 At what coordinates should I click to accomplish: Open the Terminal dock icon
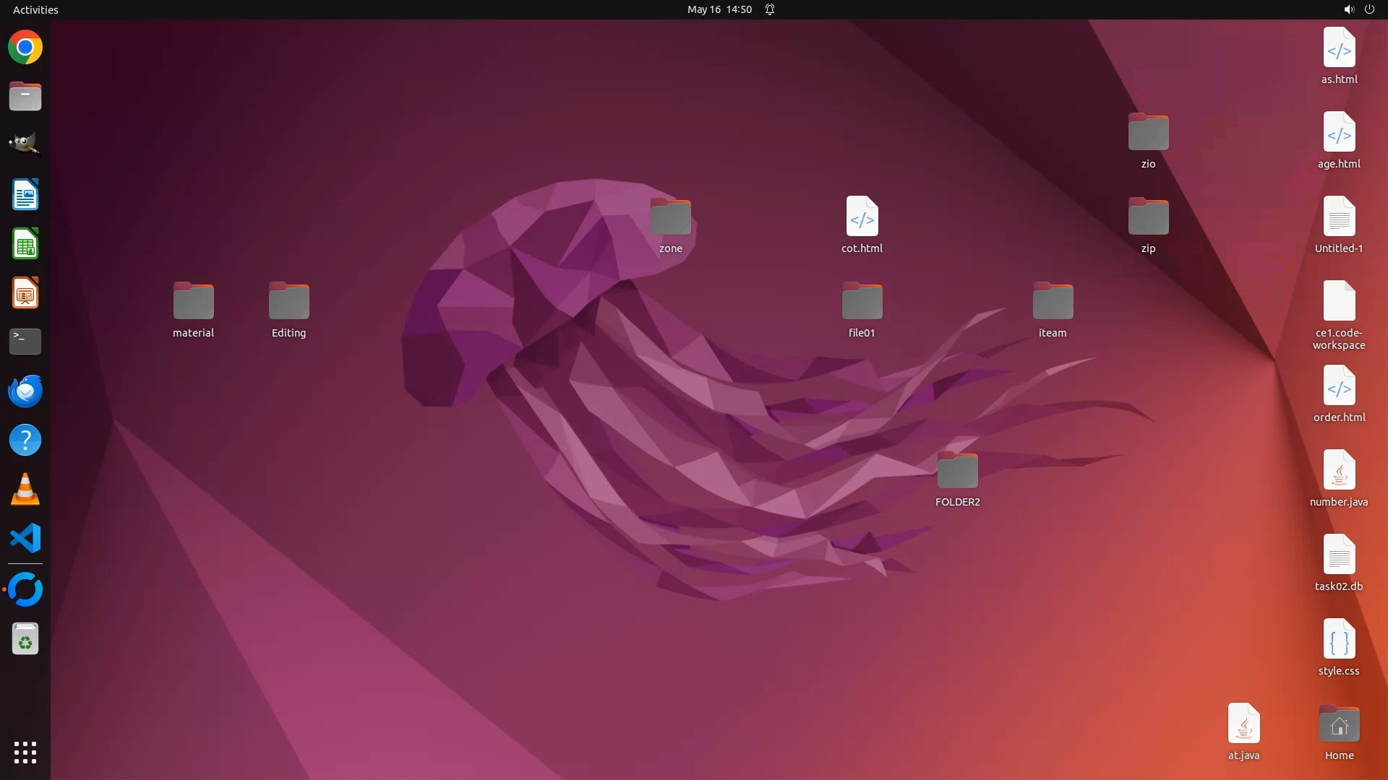(x=25, y=342)
